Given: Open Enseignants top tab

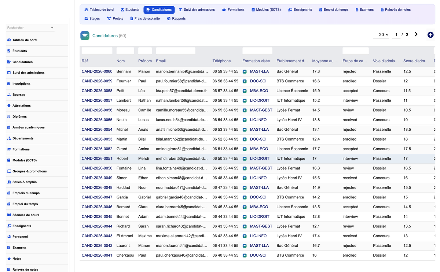Looking at the screenshot, I should (300, 10).
